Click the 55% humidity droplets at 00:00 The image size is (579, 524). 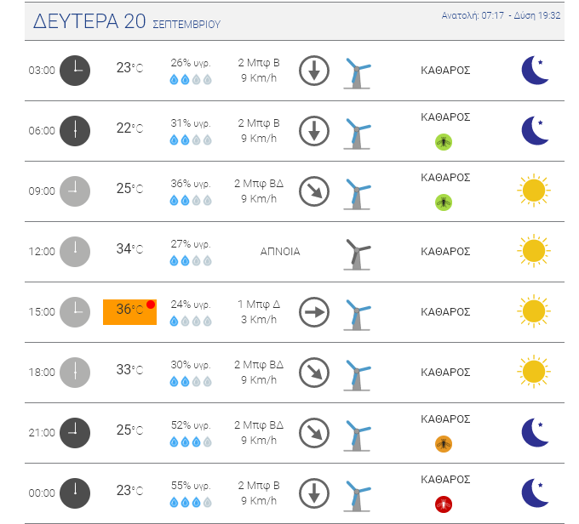coord(191,502)
